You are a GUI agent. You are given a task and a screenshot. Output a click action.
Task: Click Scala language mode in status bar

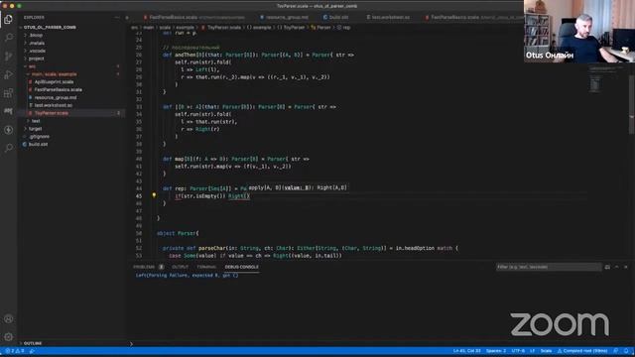546,351
